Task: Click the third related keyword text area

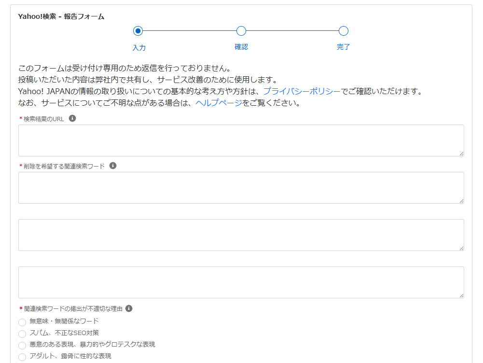Action: coord(241,282)
